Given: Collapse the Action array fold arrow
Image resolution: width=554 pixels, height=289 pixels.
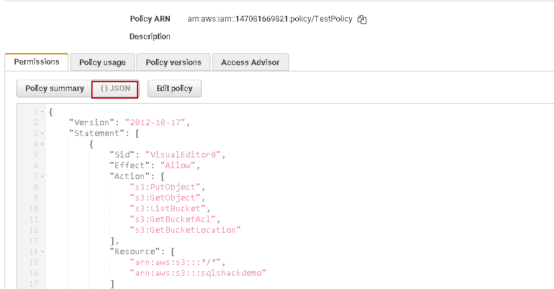Looking at the screenshot, I should (x=42, y=176).
